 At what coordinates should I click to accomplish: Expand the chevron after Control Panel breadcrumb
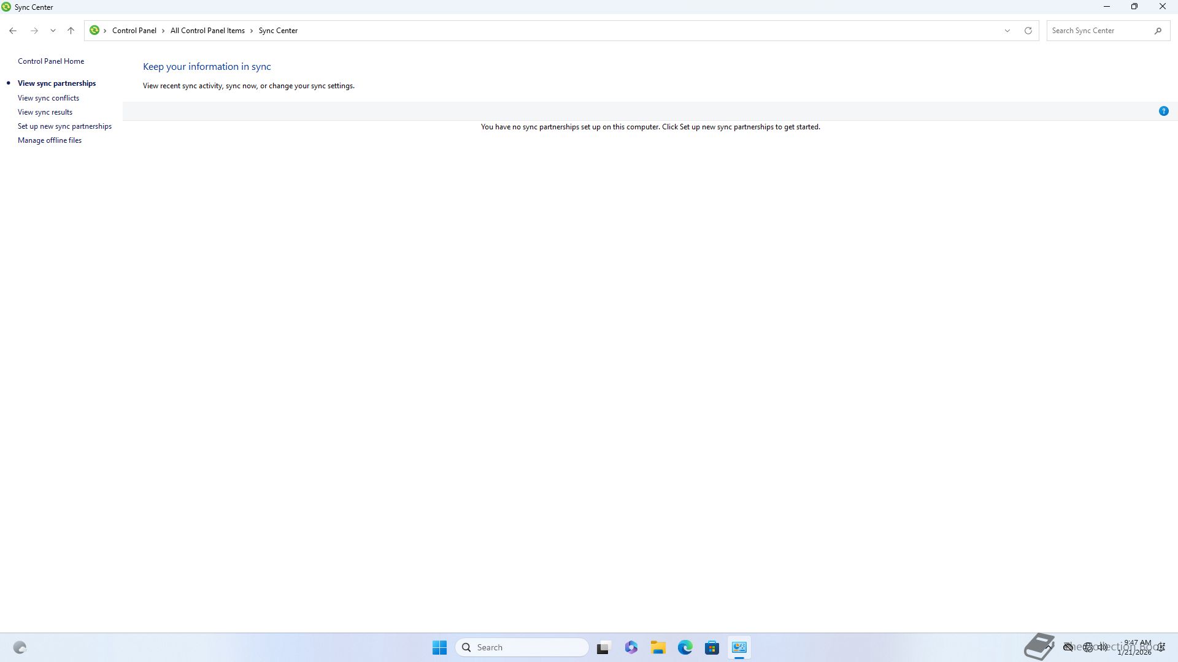coord(163,31)
